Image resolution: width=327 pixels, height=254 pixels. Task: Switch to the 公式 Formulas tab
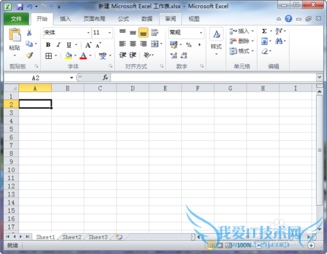coord(124,19)
